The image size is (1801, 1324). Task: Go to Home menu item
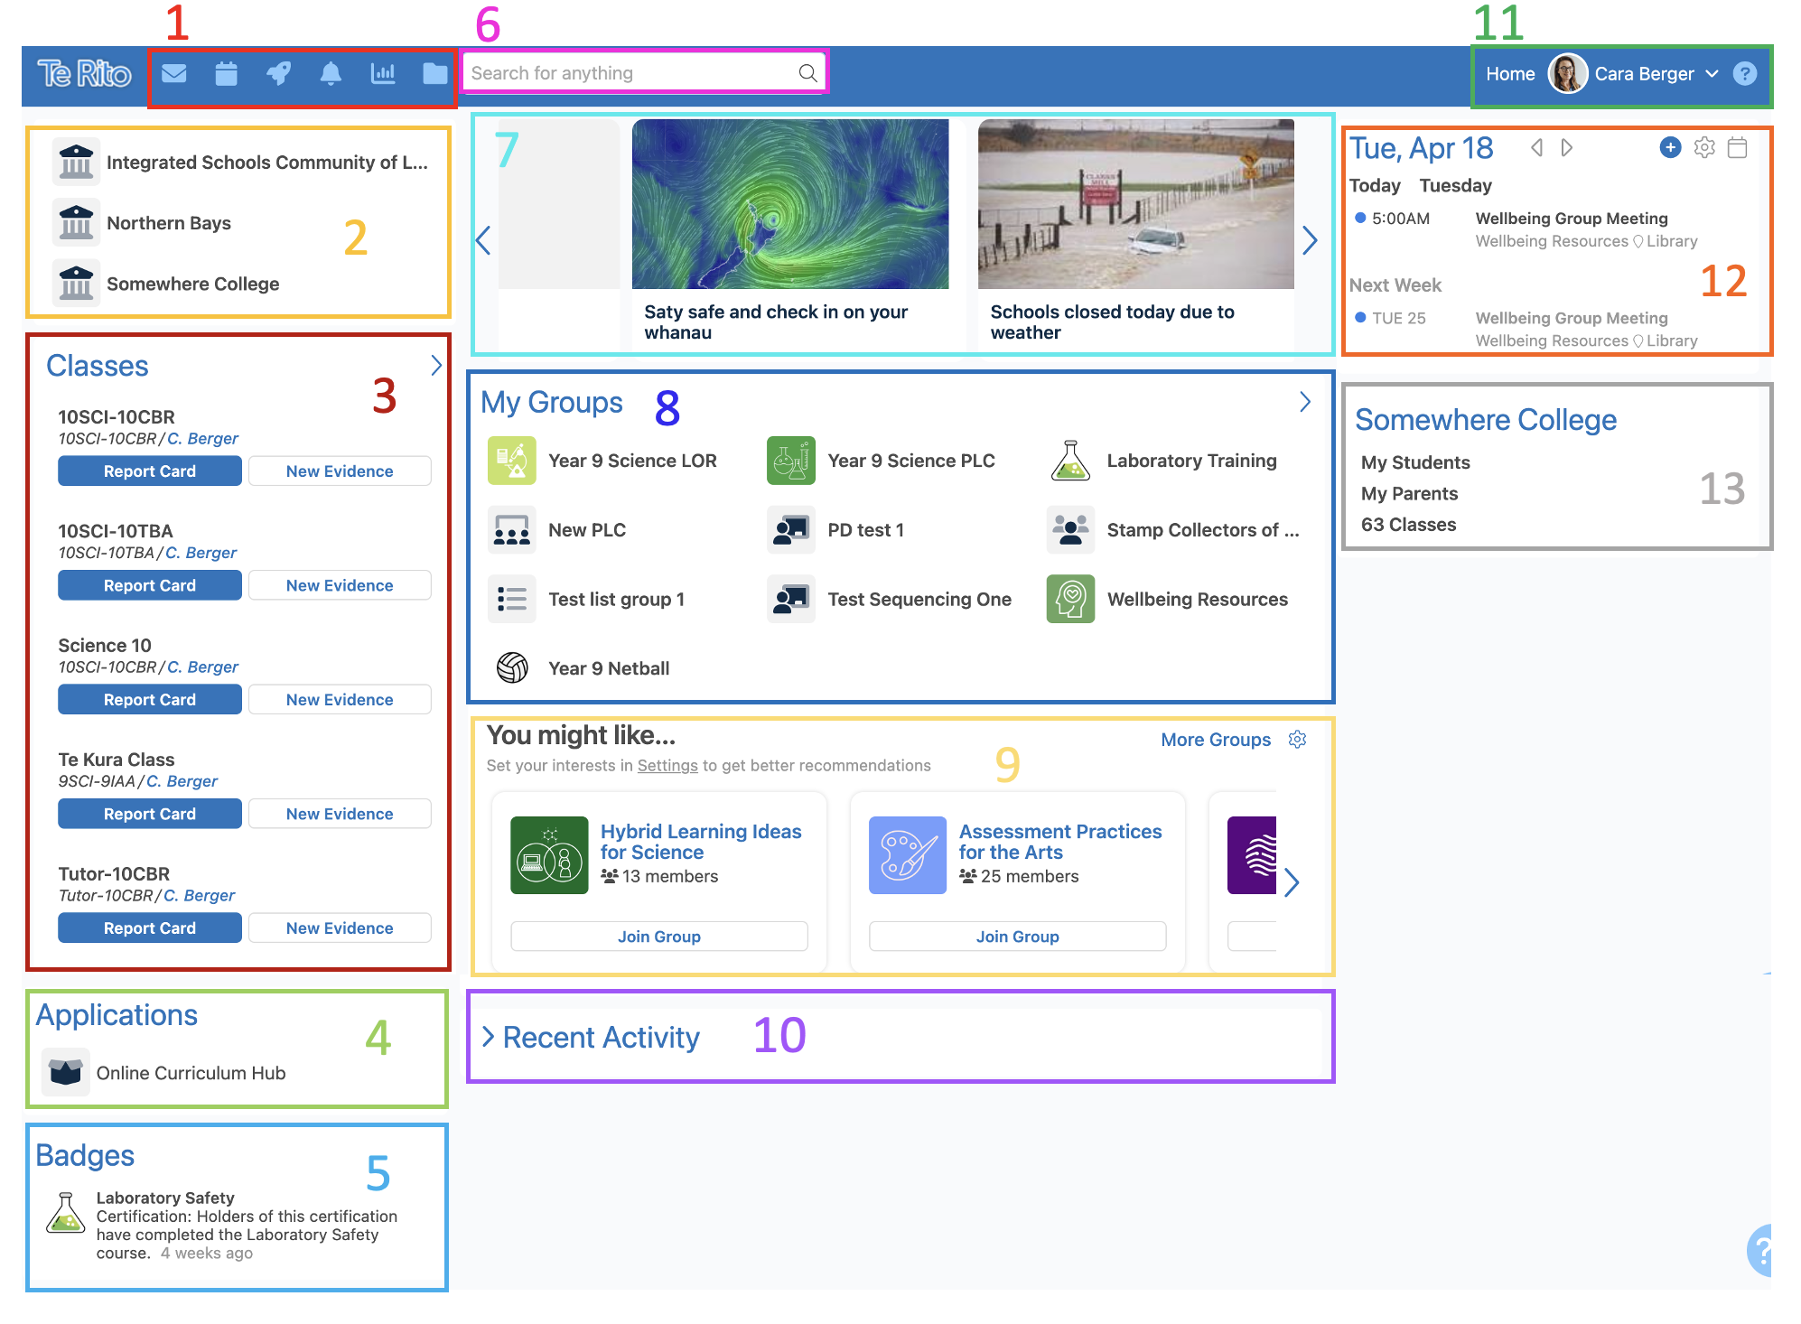point(1510,74)
